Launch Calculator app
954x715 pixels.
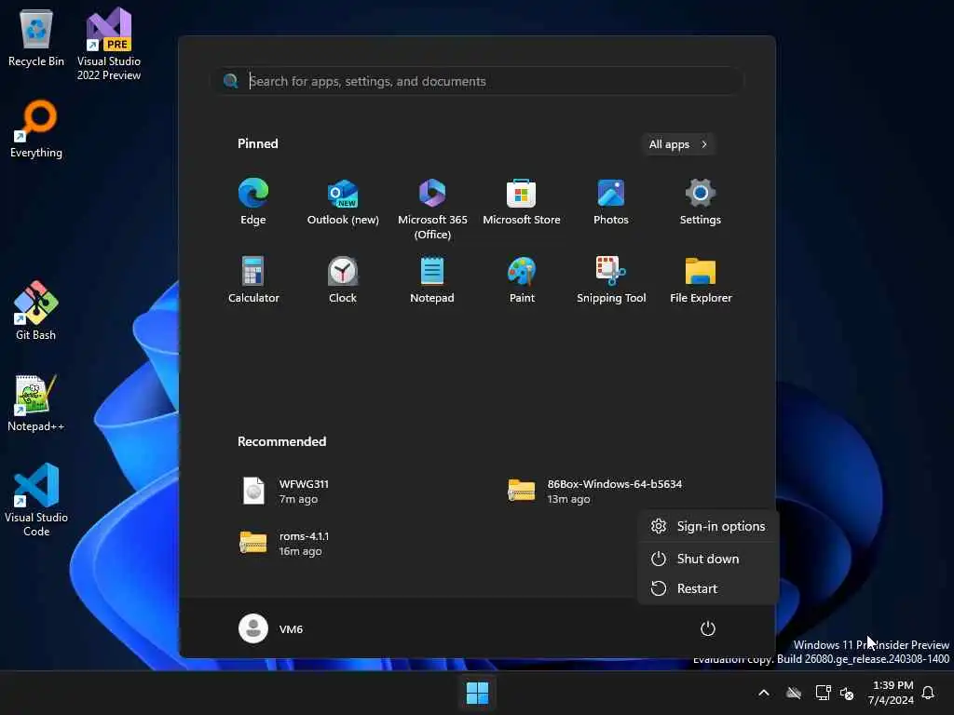tap(253, 279)
